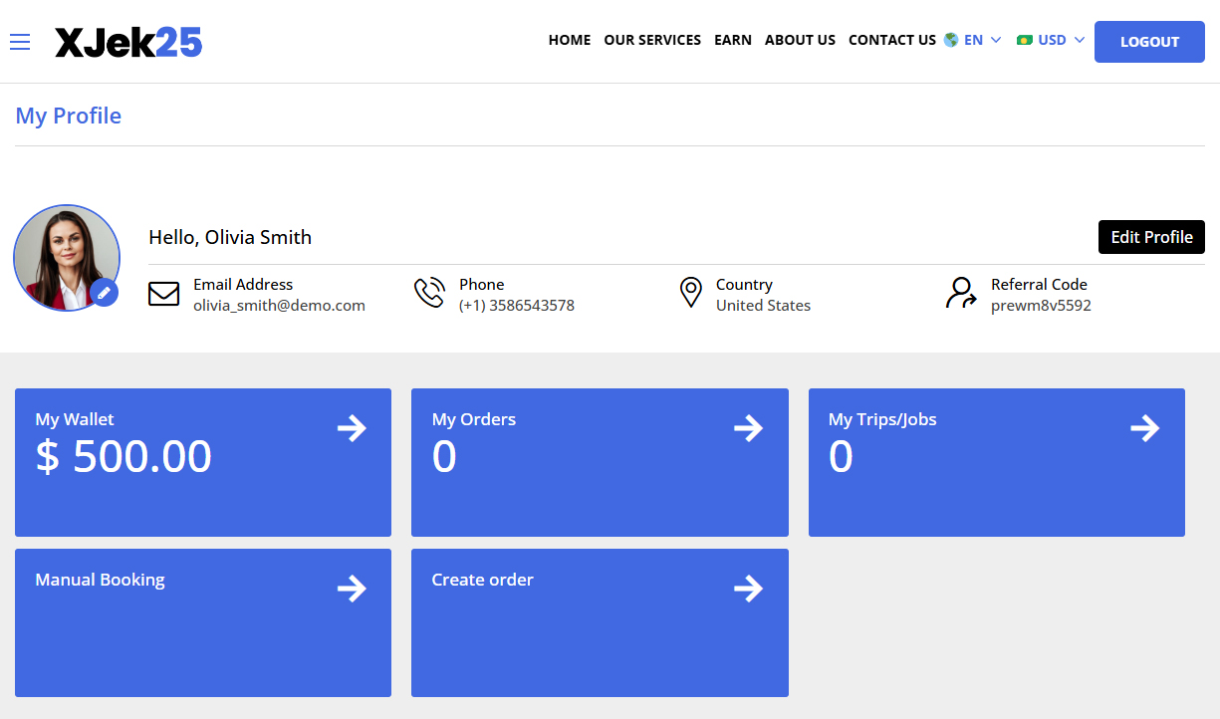Click the pencil icon on profile photo
The width and height of the screenshot is (1220, 719).
(104, 294)
